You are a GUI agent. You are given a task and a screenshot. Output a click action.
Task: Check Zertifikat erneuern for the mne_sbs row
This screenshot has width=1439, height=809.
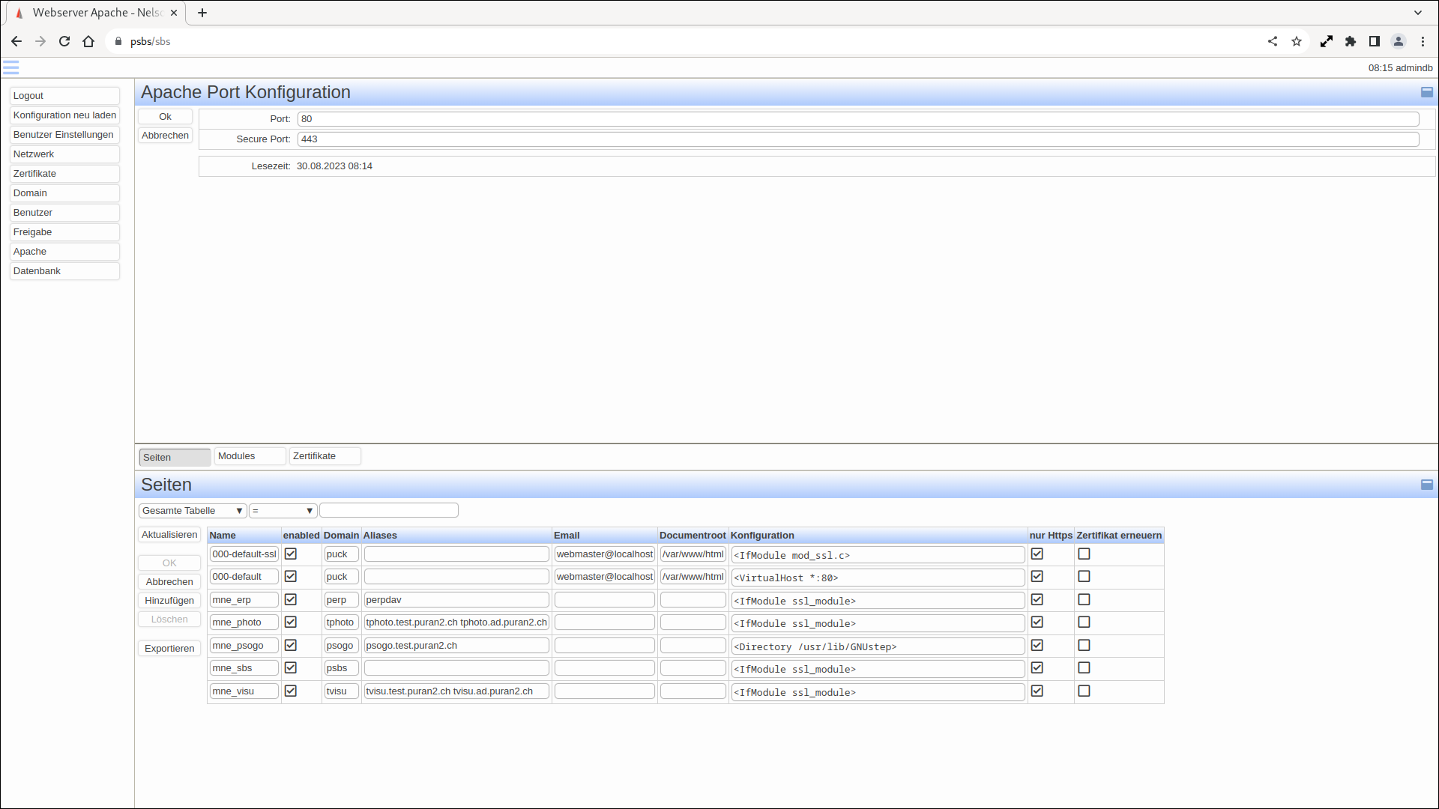pyautogui.click(x=1084, y=668)
